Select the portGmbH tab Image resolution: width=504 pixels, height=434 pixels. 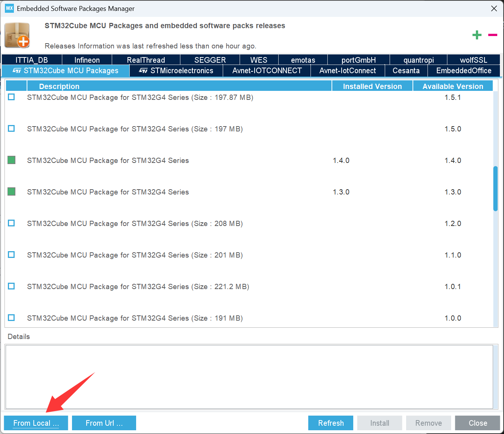358,60
